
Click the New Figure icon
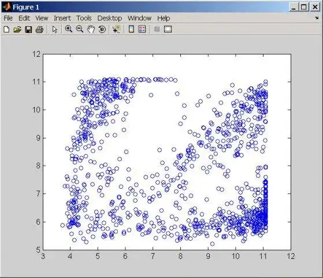tap(6, 30)
